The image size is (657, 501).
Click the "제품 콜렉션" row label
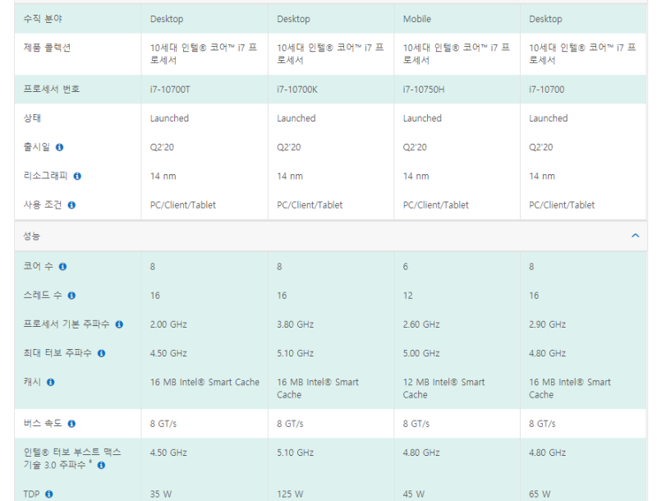coord(47,48)
